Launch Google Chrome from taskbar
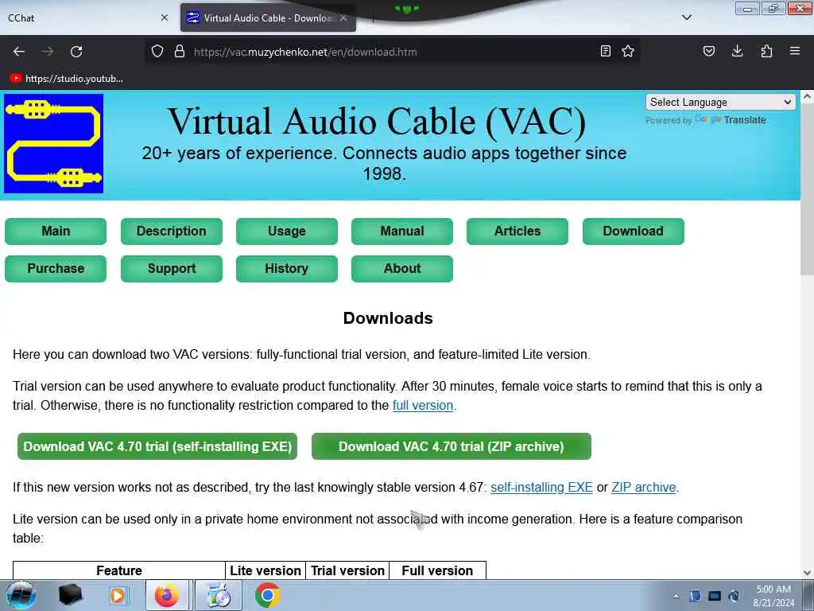 267,595
